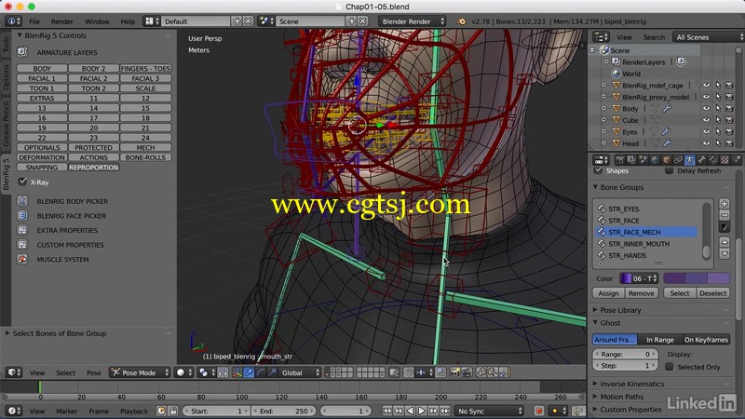Select the In Range ghost option

[659, 340]
